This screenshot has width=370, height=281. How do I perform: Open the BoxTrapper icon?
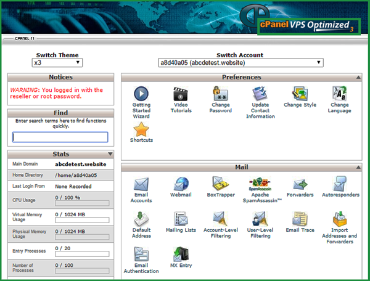click(220, 184)
